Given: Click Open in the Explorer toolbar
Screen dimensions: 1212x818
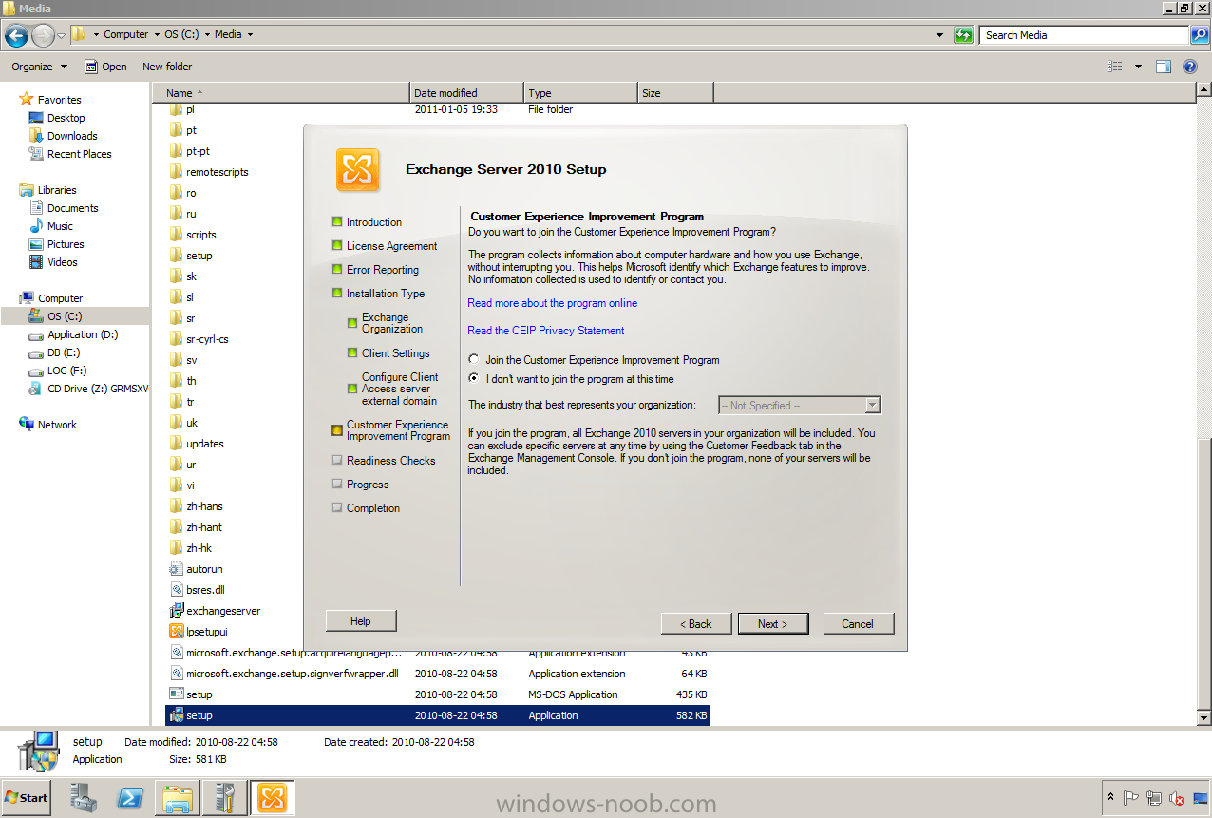Looking at the screenshot, I should click(x=105, y=67).
